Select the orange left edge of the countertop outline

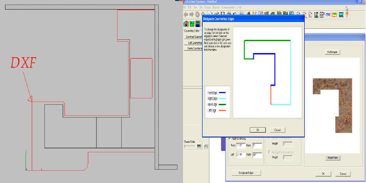(271, 95)
